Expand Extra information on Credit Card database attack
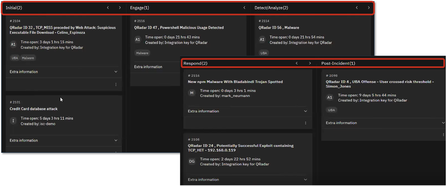 (116, 141)
